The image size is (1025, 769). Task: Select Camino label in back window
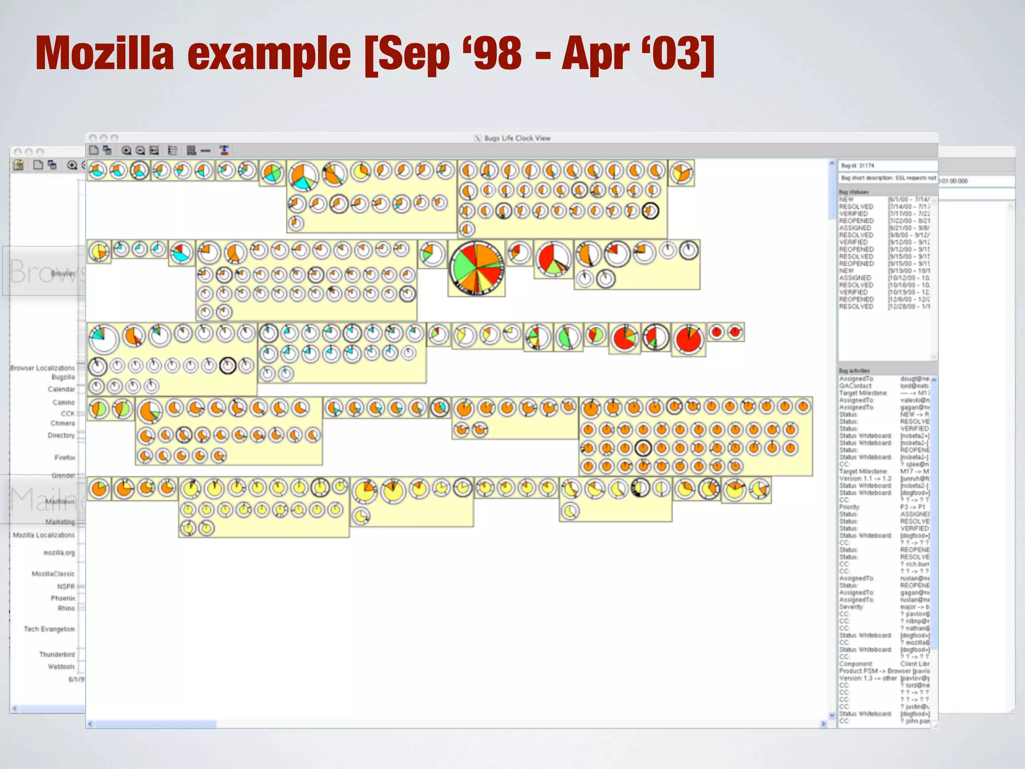click(64, 402)
